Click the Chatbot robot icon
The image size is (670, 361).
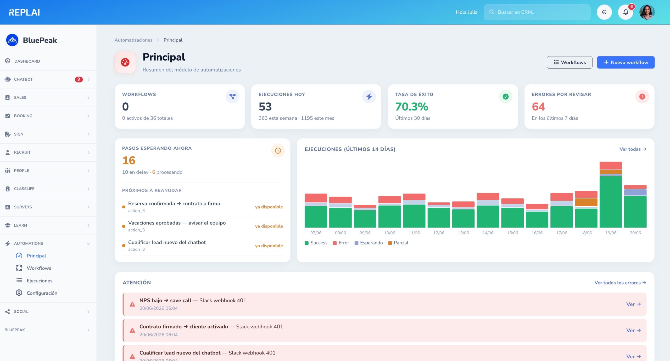click(8, 79)
